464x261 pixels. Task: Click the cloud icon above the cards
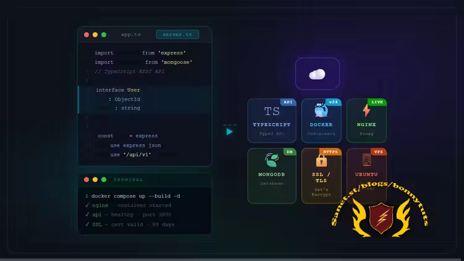tap(317, 74)
